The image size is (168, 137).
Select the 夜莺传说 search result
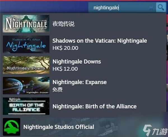pos(63,24)
